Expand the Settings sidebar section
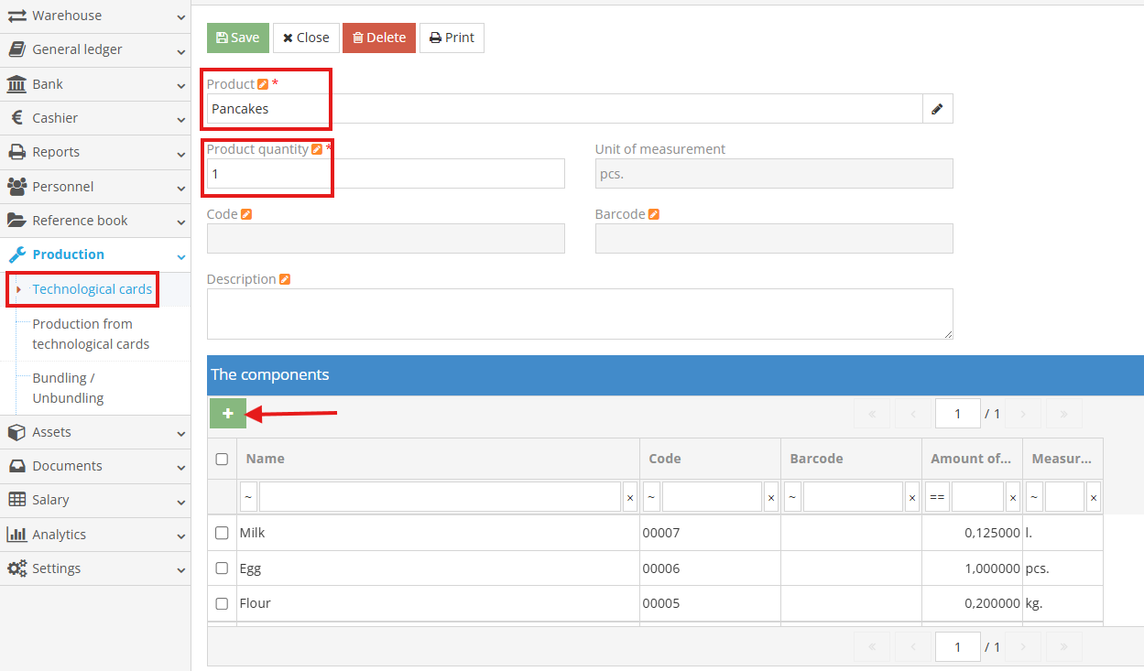Screen dimensions: 1144x671 95,568
